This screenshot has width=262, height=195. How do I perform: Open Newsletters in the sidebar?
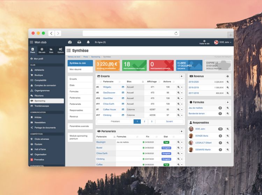coord(47,122)
